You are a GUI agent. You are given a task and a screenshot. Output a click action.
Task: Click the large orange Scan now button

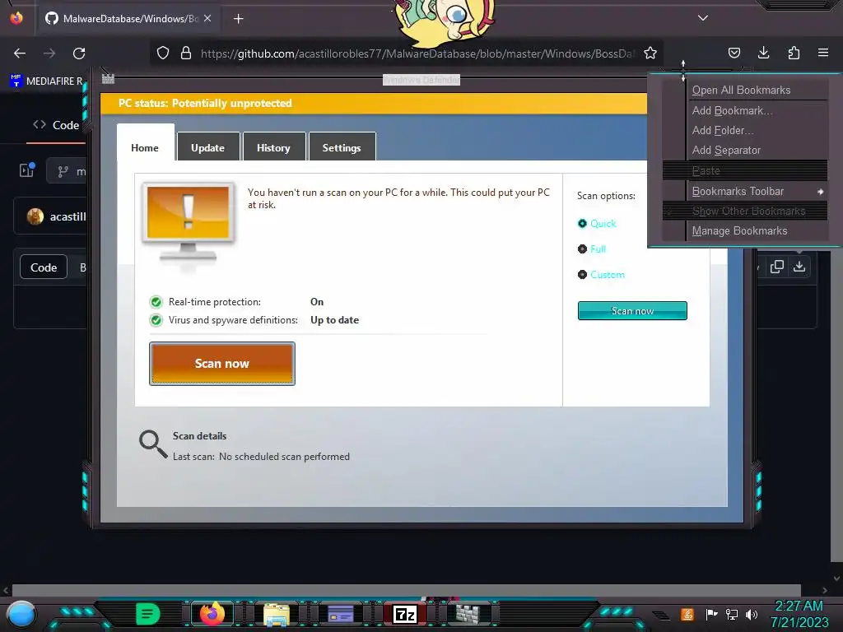(222, 364)
